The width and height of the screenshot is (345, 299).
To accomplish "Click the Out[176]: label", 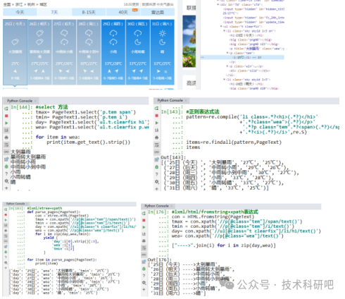I will [x=160, y=260].
